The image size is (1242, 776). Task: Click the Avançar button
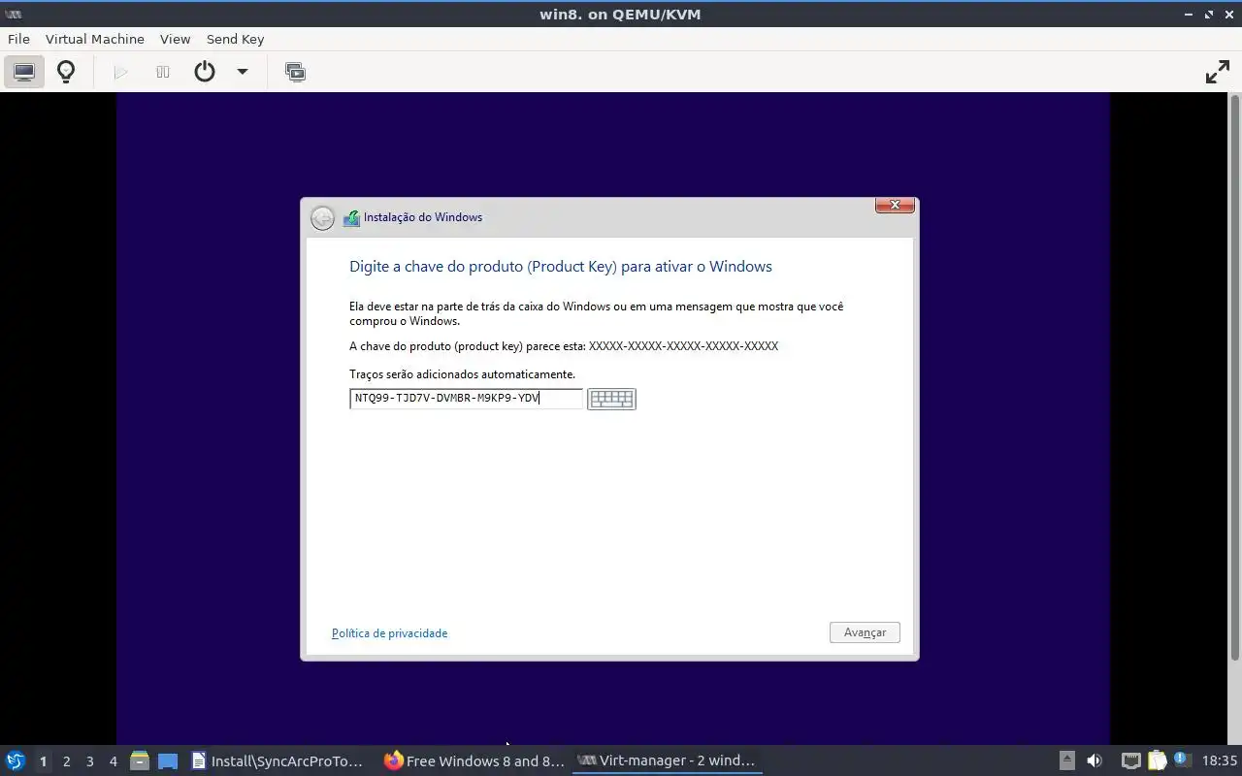click(x=865, y=632)
